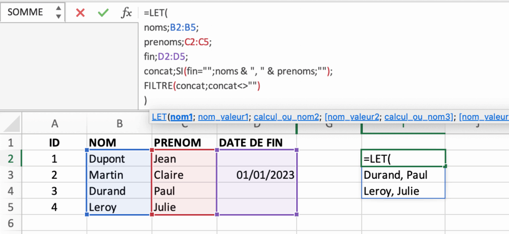Select nom_valeur1 argument in the tooltip
Viewport: 509px width, 234px height.
coord(223,117)
